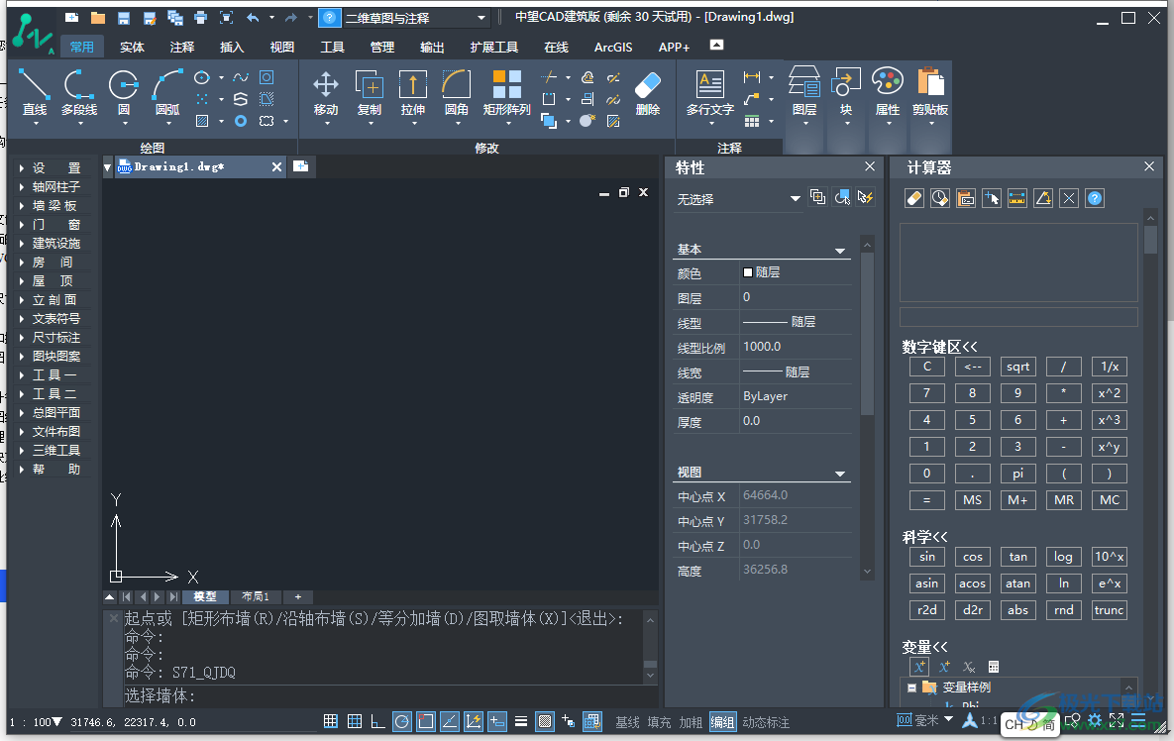The width and height of the screenshot is (1174, 741).
Task: Click the 颜色 随层 color swatch value
Action: click(x=796, y=272)
